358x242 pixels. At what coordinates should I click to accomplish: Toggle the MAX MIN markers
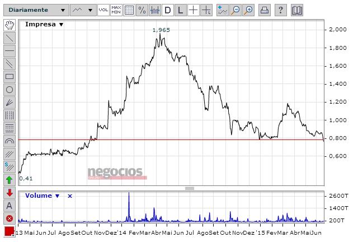116,10
